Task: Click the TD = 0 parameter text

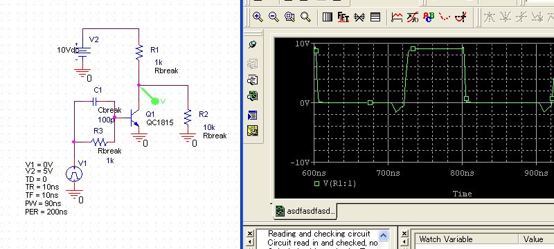Action: click(36, 180)
